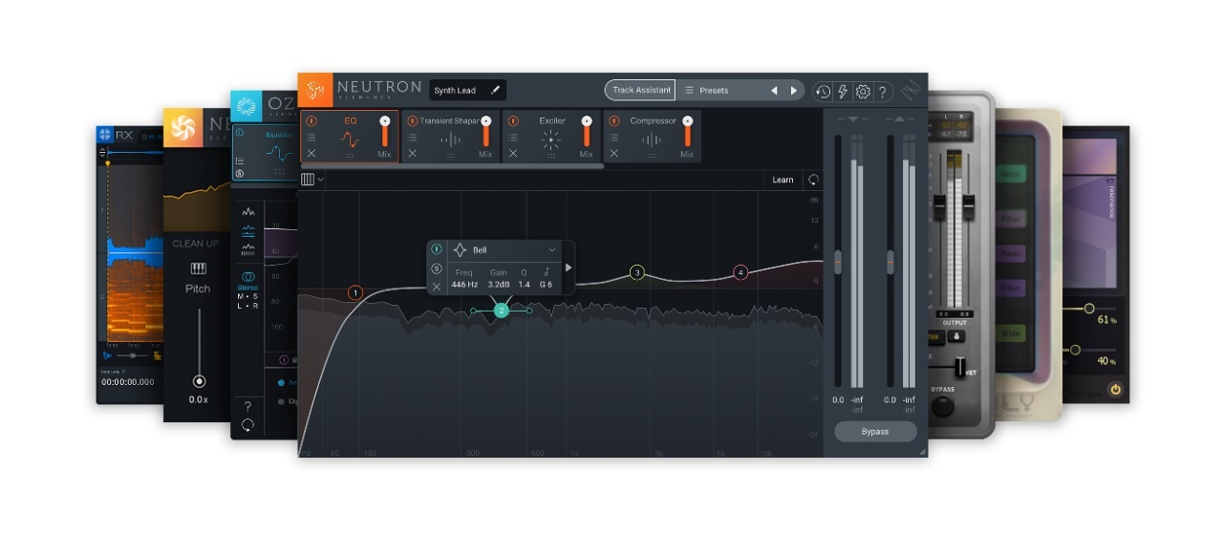Click the RX logo icon
This screenshot has height=536, width=1223.
pos(105,136)
